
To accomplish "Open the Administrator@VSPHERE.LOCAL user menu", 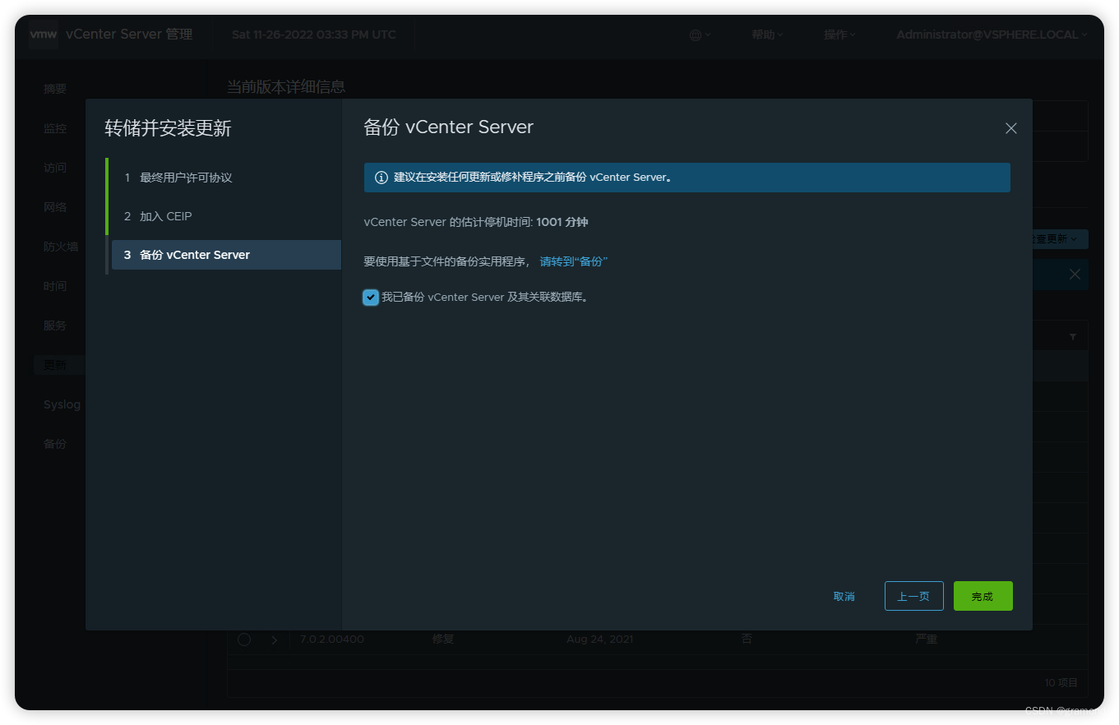I will click(x=992, y=35).
